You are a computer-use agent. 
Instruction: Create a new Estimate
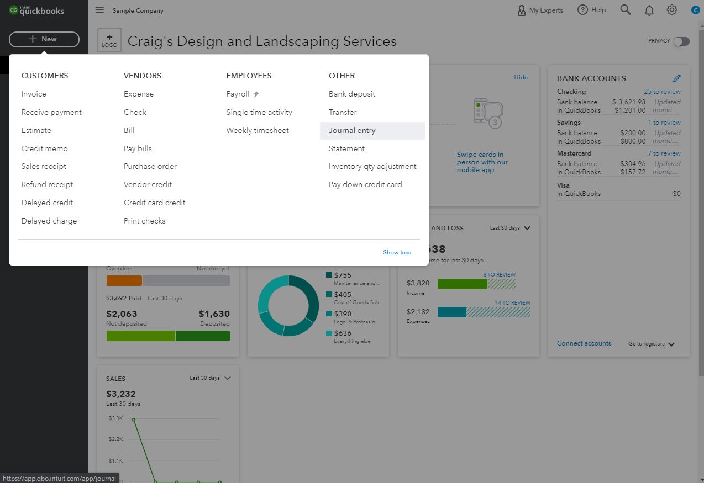pos(36,130)
